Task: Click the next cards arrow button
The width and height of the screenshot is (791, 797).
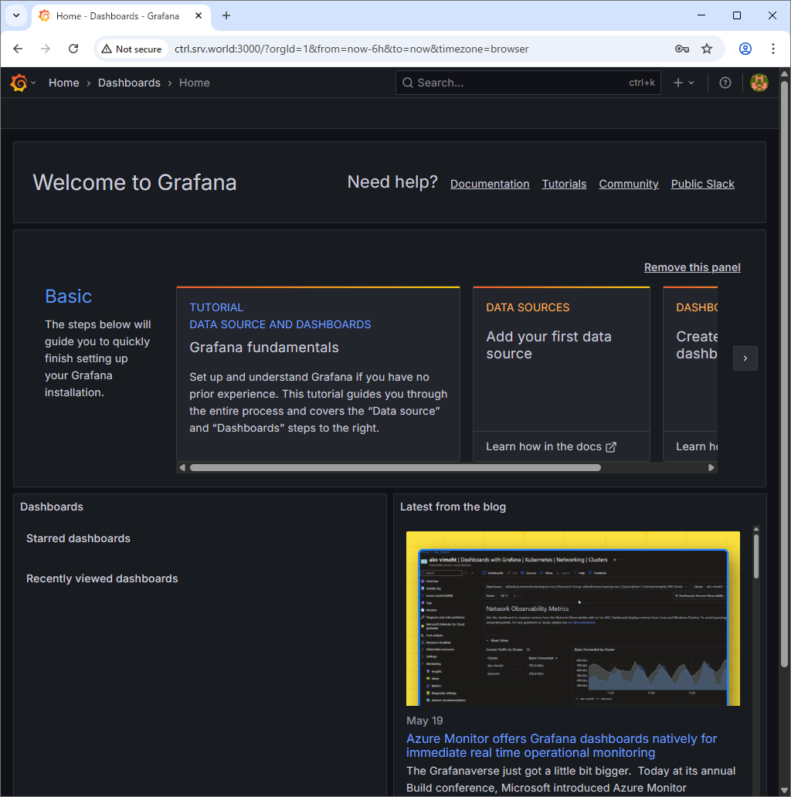Action: pyautogui.click(x=745, y=358)
